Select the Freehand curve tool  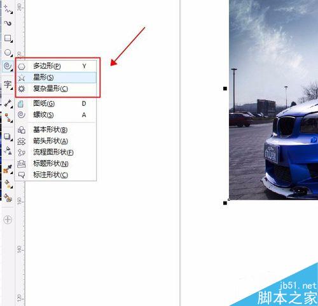pyautogui.click(x=8, y=10)
